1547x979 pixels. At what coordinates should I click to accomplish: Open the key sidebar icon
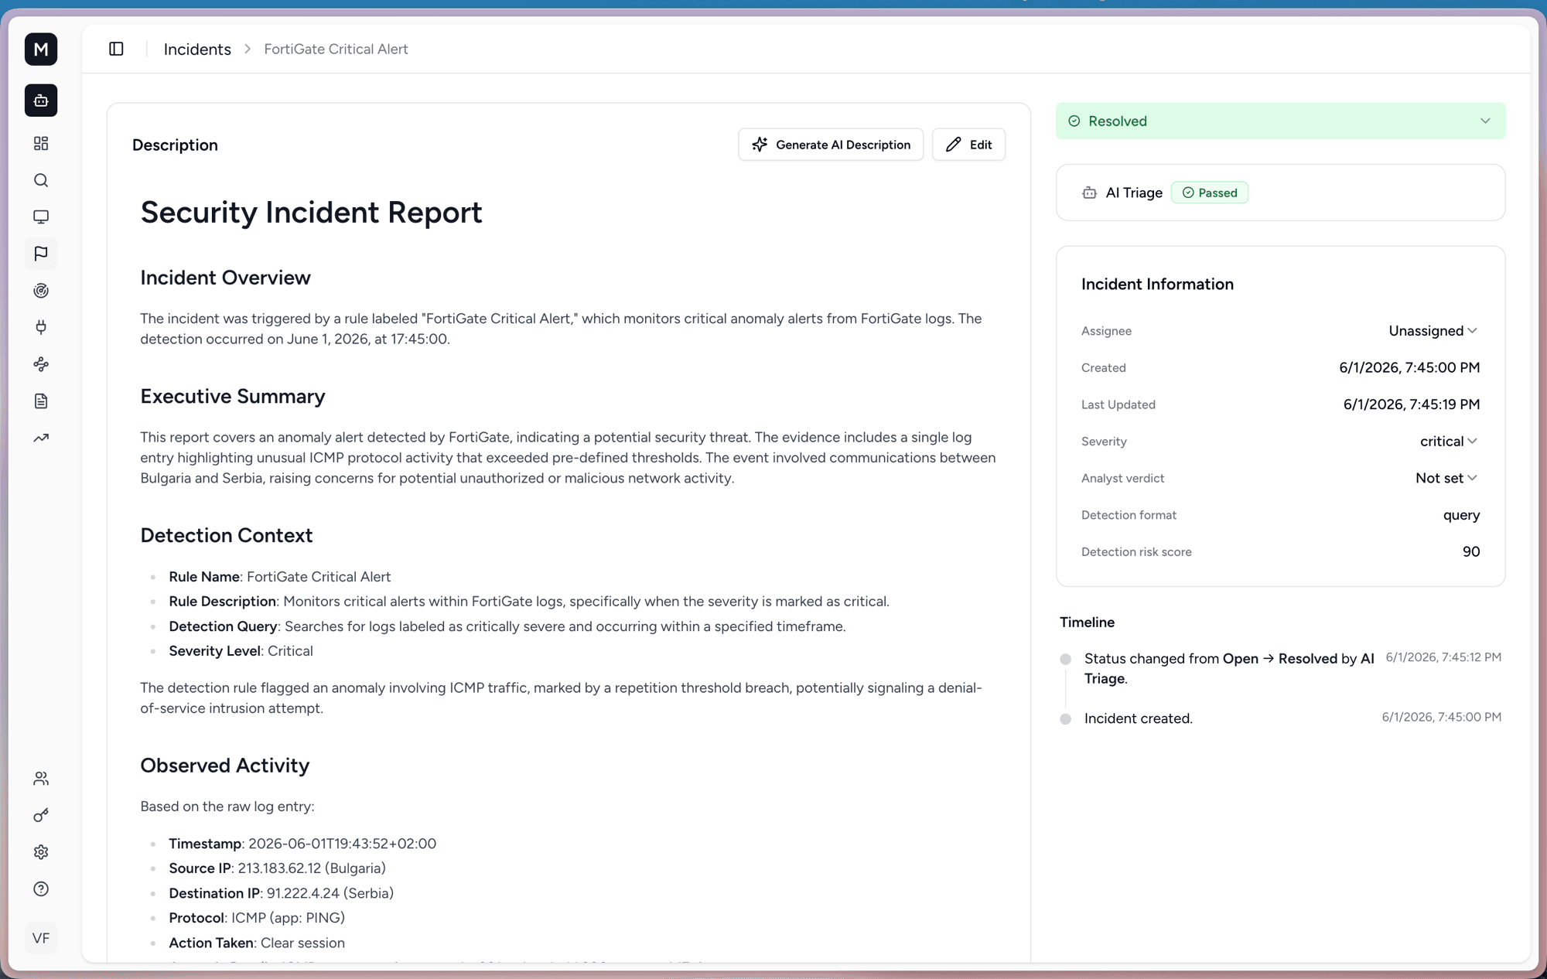[x=41, y=815]
